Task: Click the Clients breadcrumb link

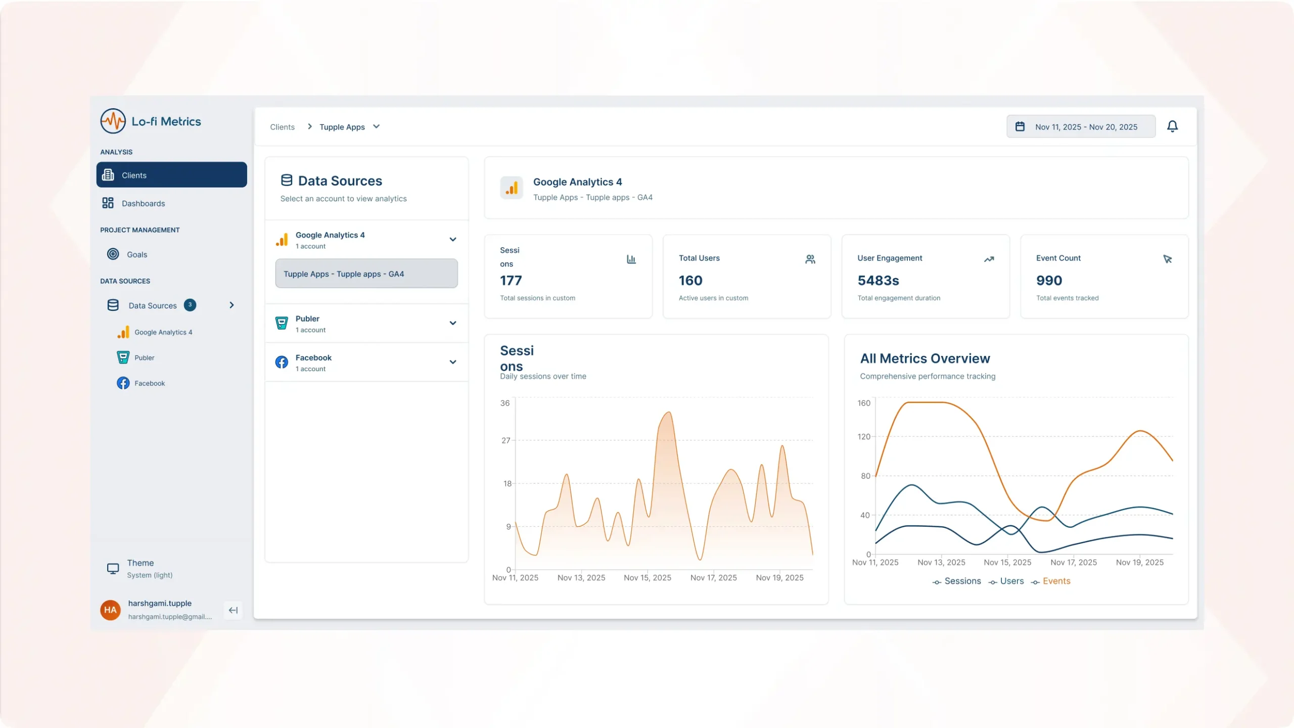Action: (x=282, y=127)
